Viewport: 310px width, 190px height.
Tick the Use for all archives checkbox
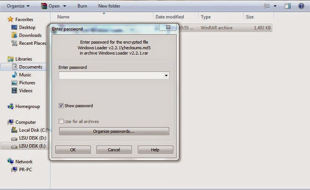coord(61,121)
